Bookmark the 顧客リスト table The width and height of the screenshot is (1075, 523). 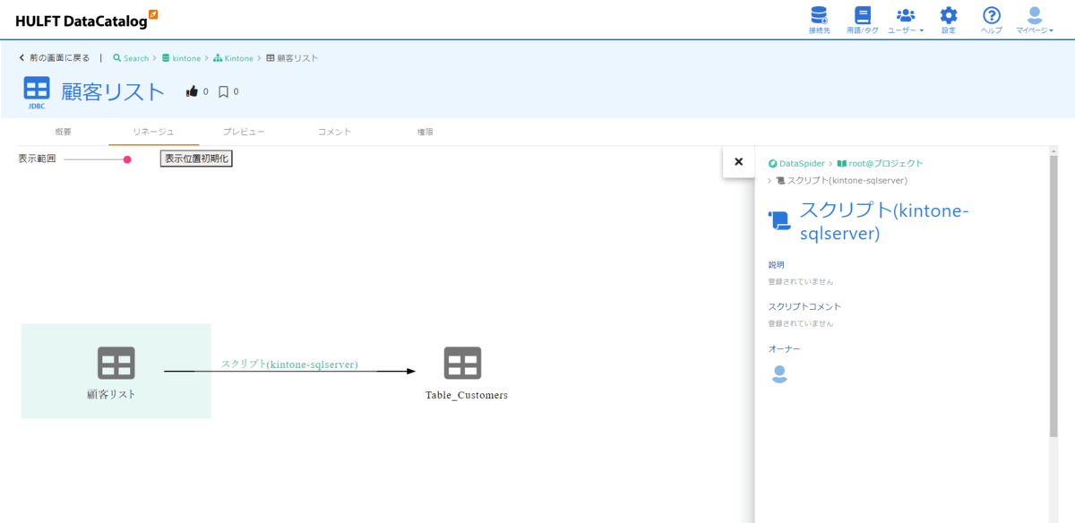pos(224,91)
